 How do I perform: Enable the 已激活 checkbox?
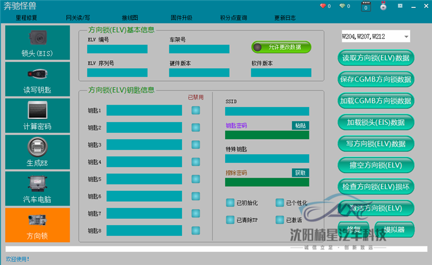(280, 220)
